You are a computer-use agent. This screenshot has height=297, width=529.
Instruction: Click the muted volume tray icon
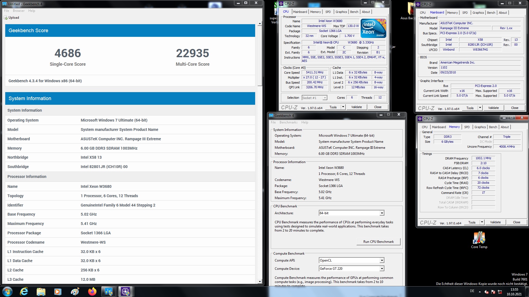coord(487,292)
